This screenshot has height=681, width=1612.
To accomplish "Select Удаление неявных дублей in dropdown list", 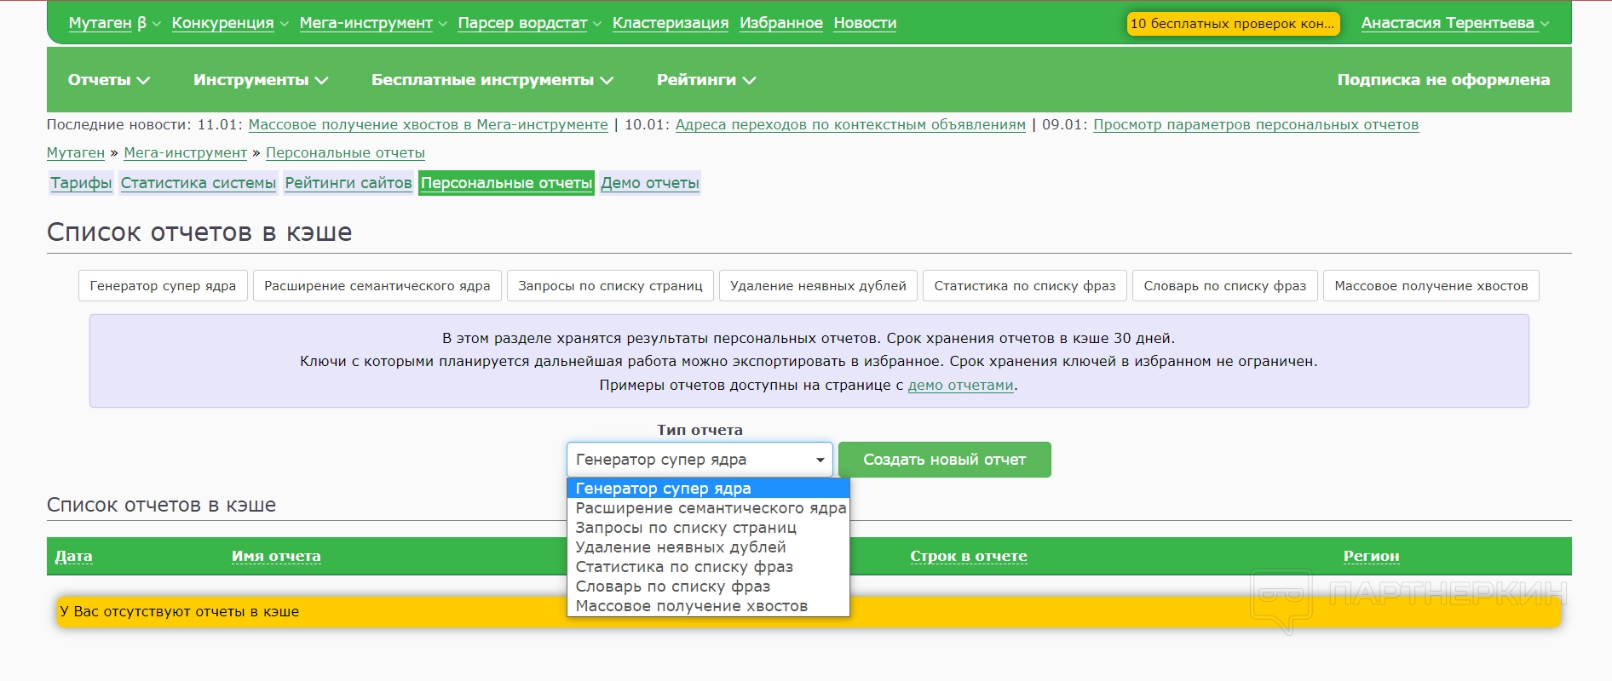I will pyautogui.click(x=680, y=547).
